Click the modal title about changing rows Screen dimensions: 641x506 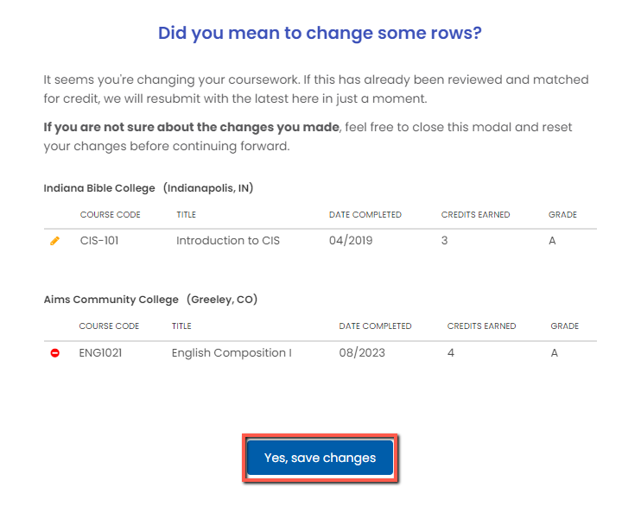point(320,34)
